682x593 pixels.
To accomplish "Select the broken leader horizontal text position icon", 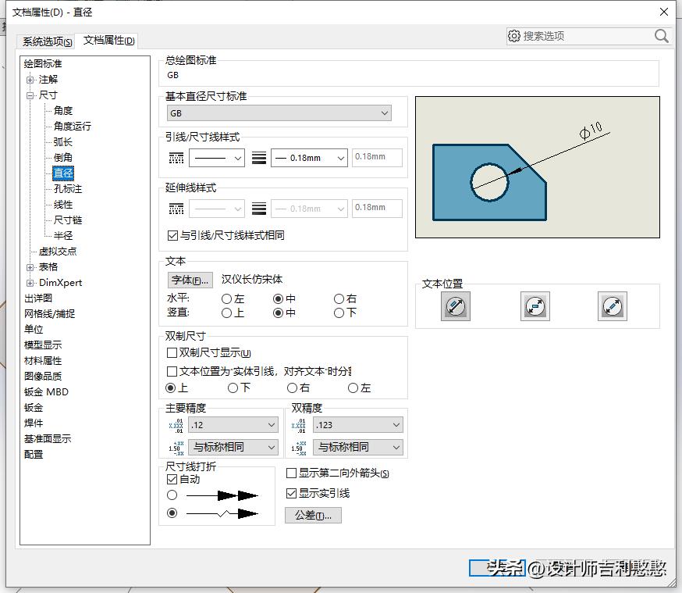I will [535, 306].
